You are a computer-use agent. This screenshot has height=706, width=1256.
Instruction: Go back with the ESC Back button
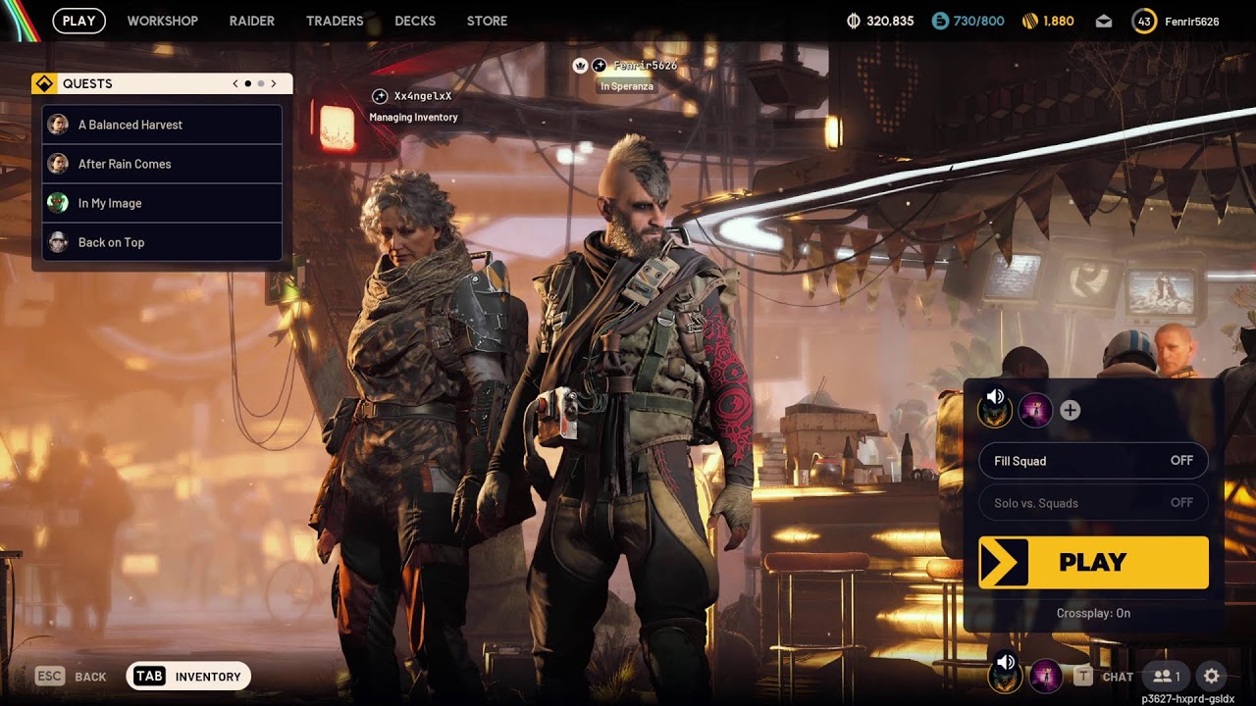(x=71, y=677)
